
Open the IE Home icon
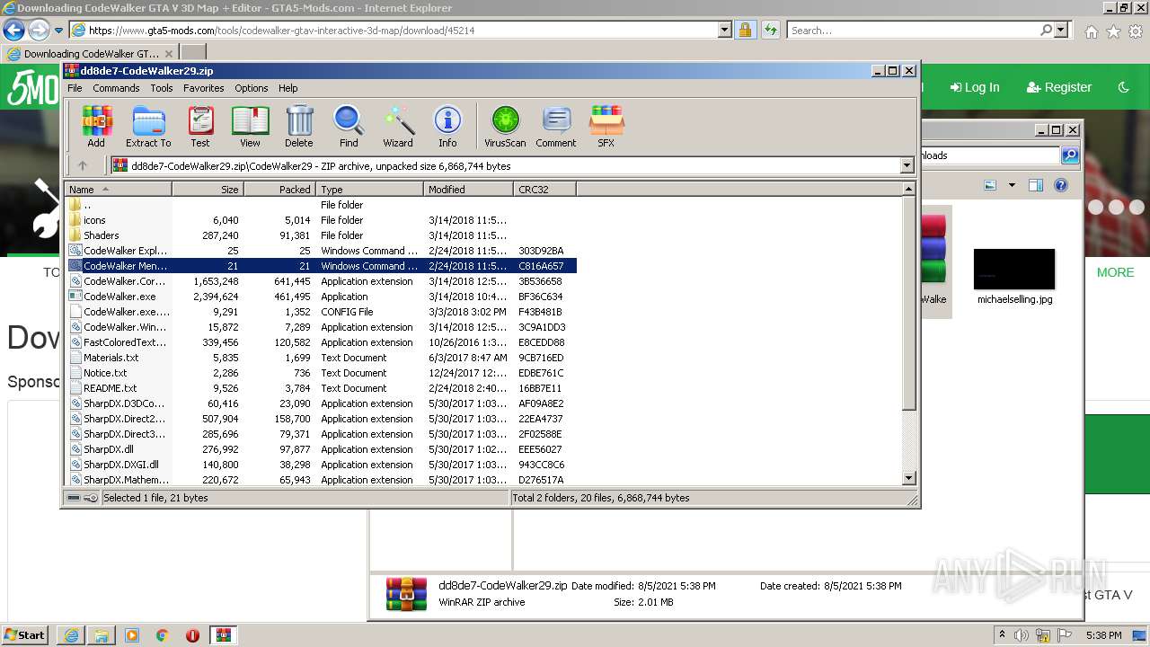[x=1091, y=31]
